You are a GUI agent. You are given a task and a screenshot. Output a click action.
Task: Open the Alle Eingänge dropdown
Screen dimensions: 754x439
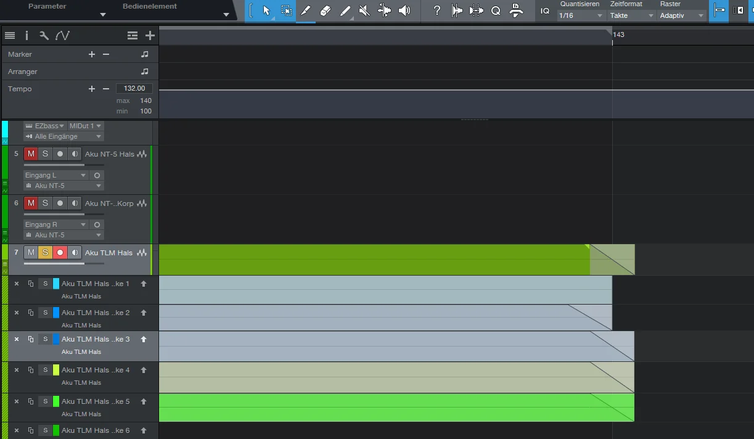point(64,136)
